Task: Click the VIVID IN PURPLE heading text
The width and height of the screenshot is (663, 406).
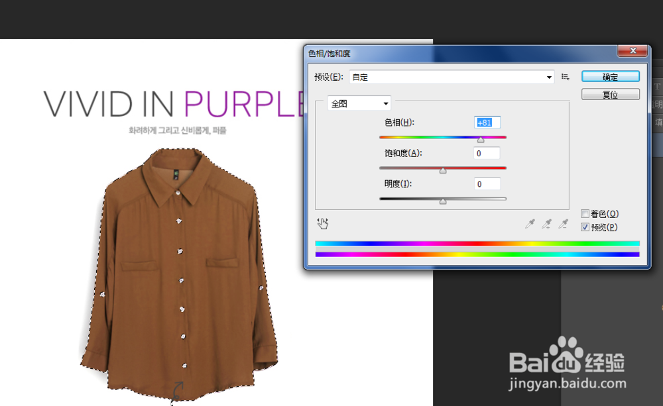Action: [x=174, y=104]
